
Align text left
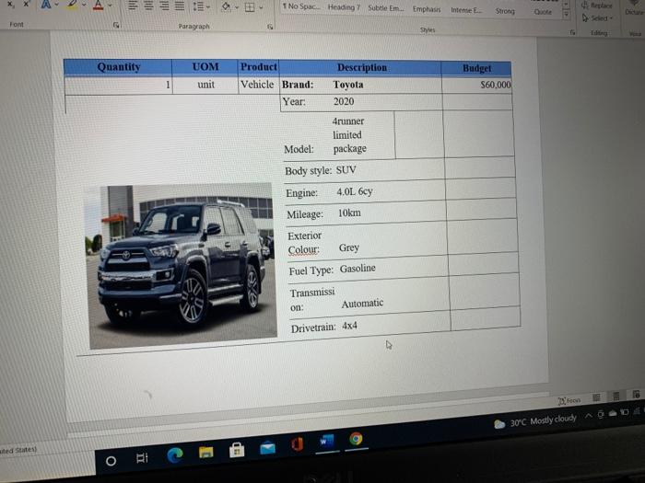[133, 6]
